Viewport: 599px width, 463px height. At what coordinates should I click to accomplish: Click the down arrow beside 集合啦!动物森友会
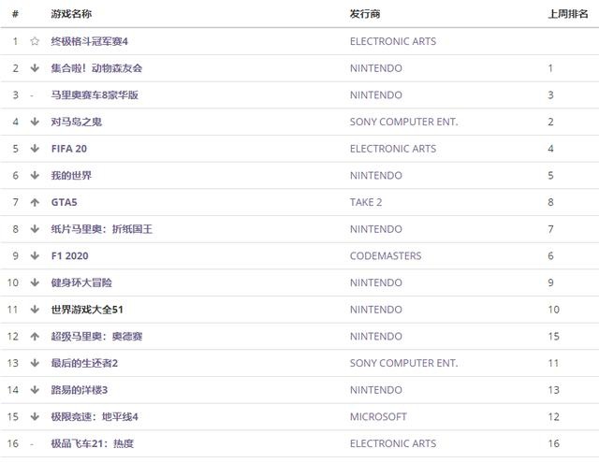point(35,68)
